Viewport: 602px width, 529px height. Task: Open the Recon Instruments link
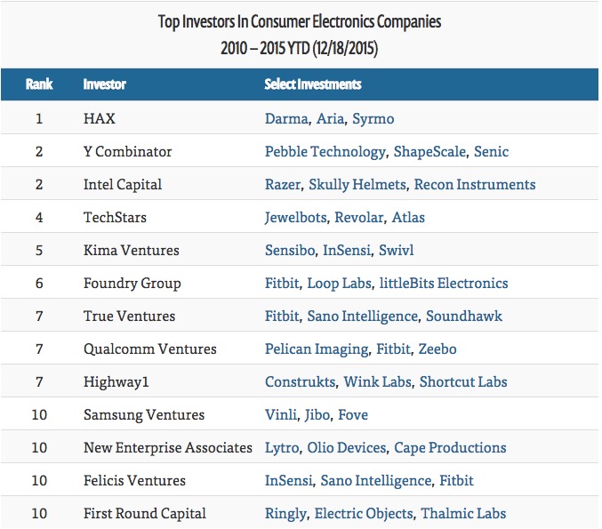pyautogui.click(x=475, y=185)
